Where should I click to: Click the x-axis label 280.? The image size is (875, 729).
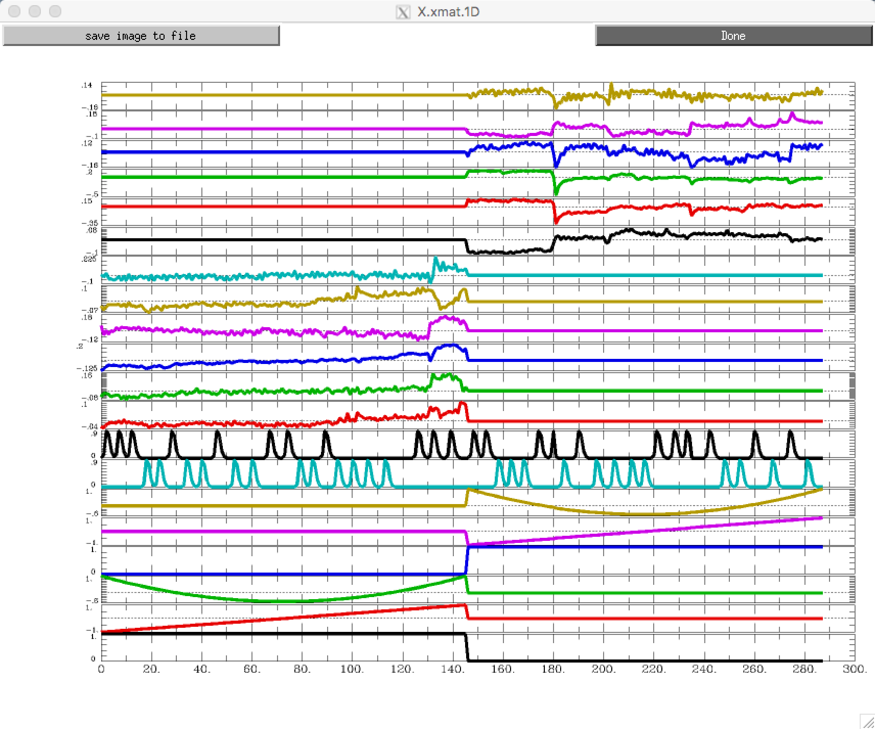click(x=804, y=669)
